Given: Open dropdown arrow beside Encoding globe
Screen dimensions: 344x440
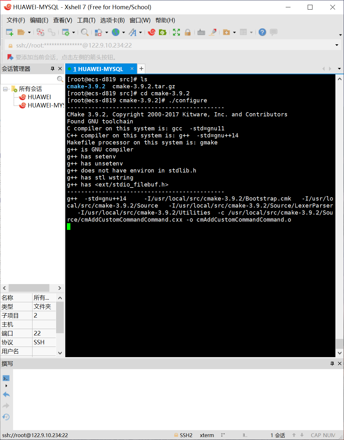Looking at the screenshot, I should coord(124,32).
